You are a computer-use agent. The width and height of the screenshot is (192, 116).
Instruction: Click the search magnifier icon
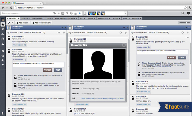point(183,13)
